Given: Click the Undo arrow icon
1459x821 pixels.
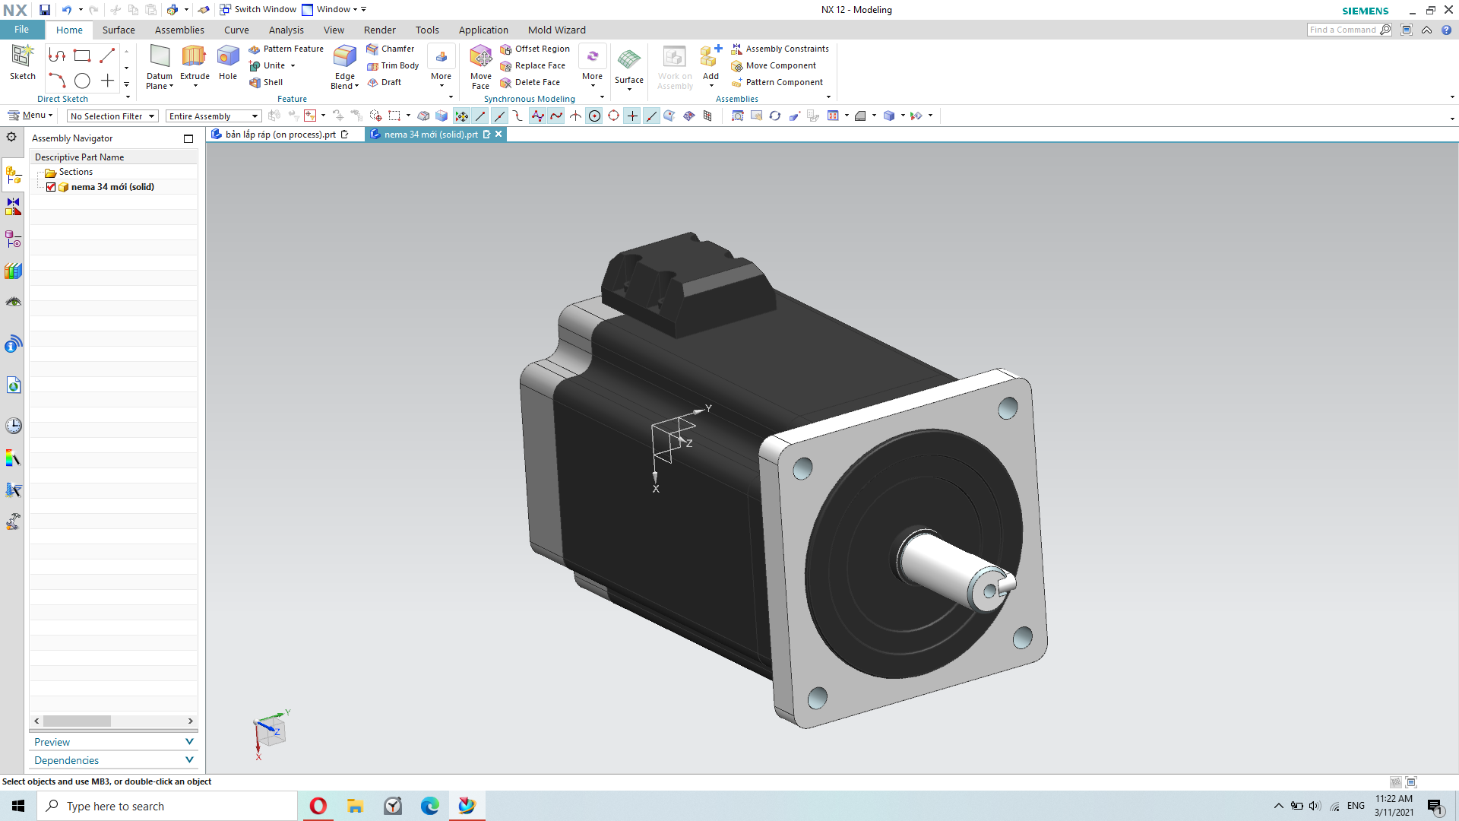Looking at the screenshot, I should click(66, 10).
